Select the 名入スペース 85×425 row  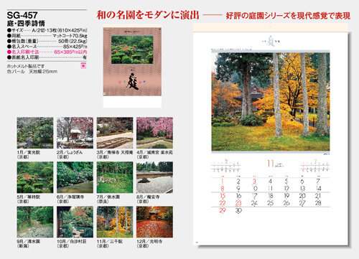(x=47, y=47)
